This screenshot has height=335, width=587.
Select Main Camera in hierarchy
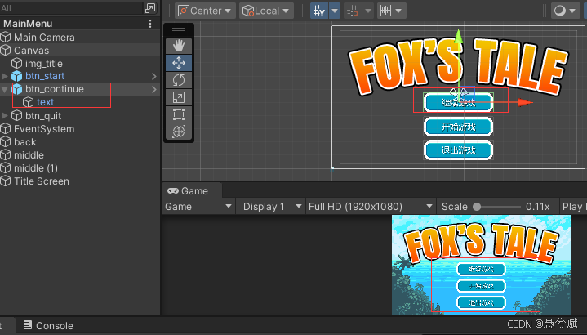[x=44, y=38]
